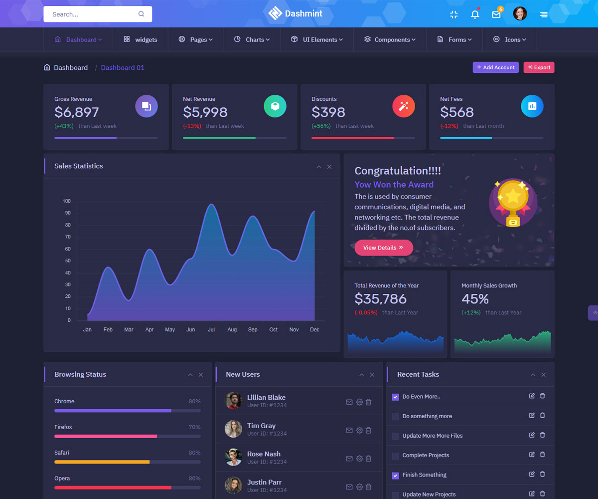Collapse the Sales Statistics panel
The image size is (598, 499).
pyautogui.click(x=319, y=167)
